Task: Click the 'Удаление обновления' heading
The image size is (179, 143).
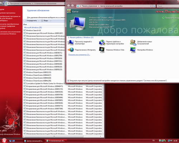Action: point(38,10)
